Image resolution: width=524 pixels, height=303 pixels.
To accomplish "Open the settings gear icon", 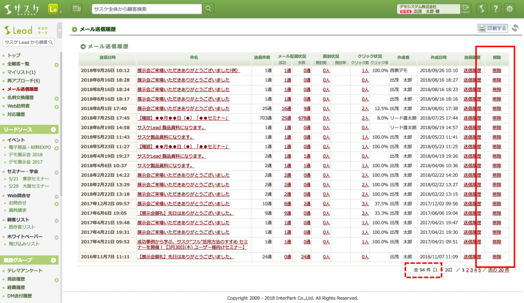I will [509, 9].
